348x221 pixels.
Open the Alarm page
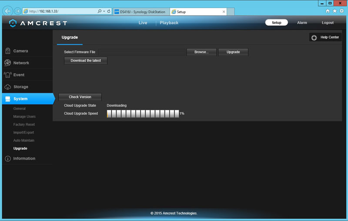[x=302, y=23]
